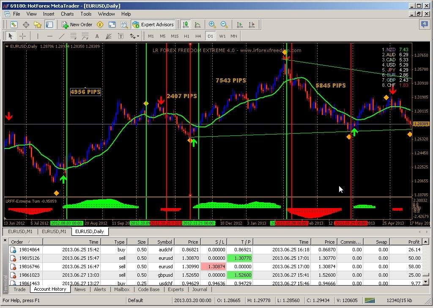Toggle the Expert Advisors button
Screen dimensions: 433x308
[x=153, y=25]
